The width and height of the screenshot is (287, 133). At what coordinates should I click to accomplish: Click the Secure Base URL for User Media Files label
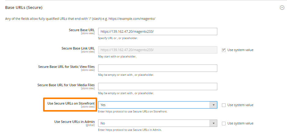66,85
